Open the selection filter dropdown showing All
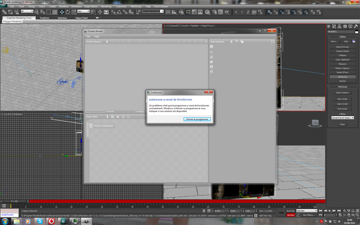Screen dimensions: 360x225 pyautogui.click(x=27, y=11)
